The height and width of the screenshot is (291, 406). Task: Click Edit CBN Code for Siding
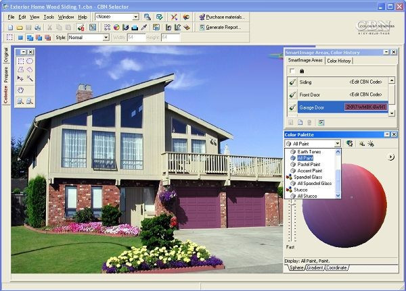pyautogui.click(x=365, y=82)
